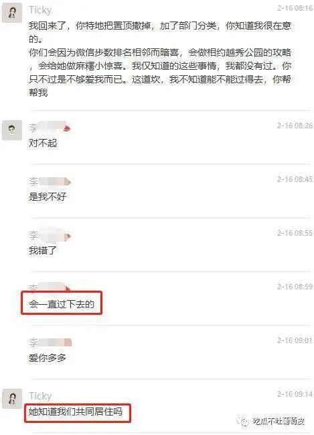Select the message 我错了
This screenshot has width=314, height=435.
coord(43,250)
